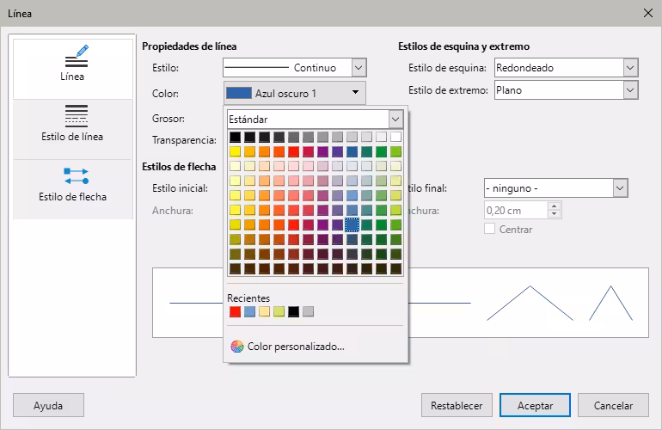Select lime green ending the second palette row

click(395, 151)
